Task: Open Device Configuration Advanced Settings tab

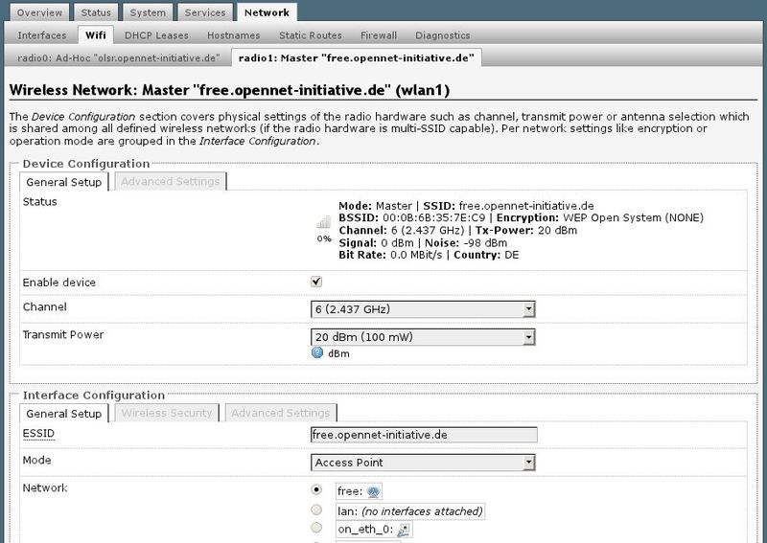Action: [x=171, y=181]
